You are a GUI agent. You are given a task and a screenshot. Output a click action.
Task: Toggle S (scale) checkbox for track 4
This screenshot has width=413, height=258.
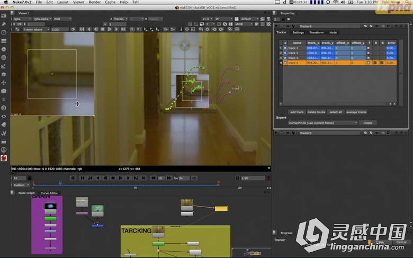382,63
